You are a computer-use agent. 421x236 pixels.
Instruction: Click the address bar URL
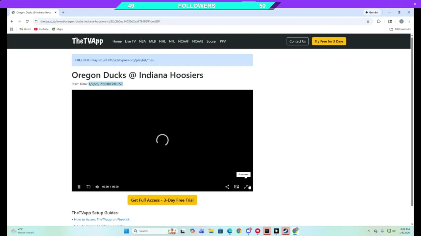tap(100, 21)
